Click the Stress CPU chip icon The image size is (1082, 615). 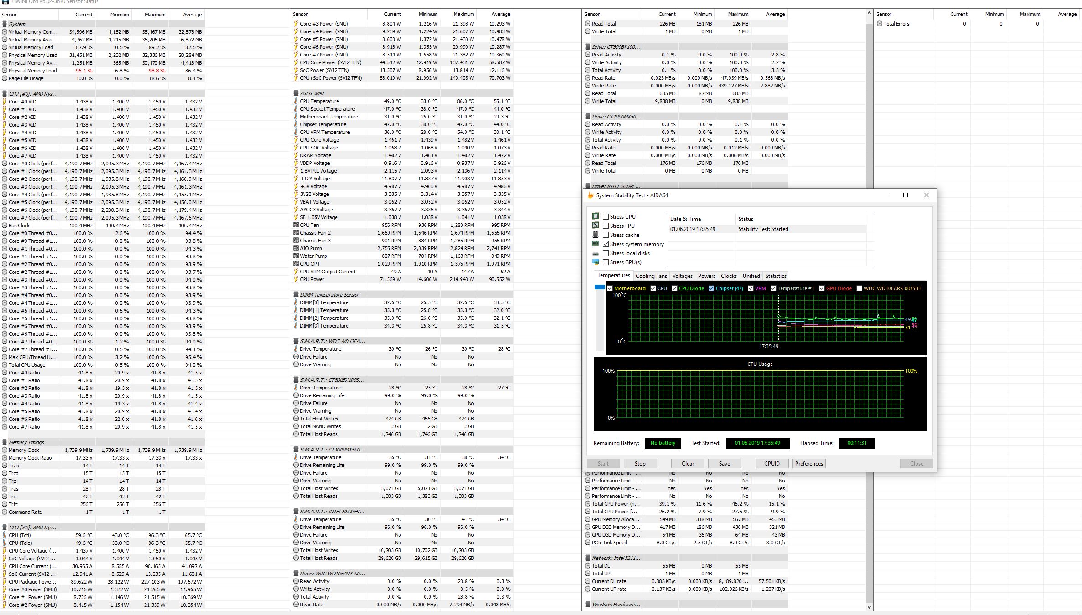pos(595,216)
